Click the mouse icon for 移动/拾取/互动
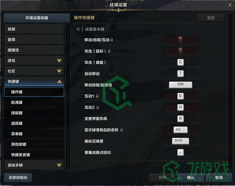235x186 pixels. 181,39
